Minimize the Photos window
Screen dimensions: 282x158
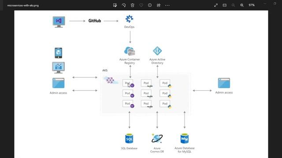(265, 4)
